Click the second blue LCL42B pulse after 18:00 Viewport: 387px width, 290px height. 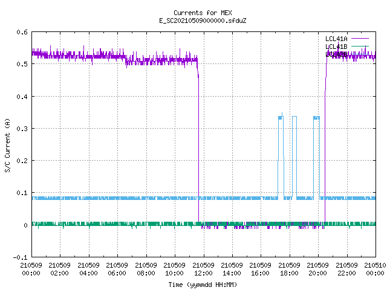pyautogui.click(x=294, y=156)
